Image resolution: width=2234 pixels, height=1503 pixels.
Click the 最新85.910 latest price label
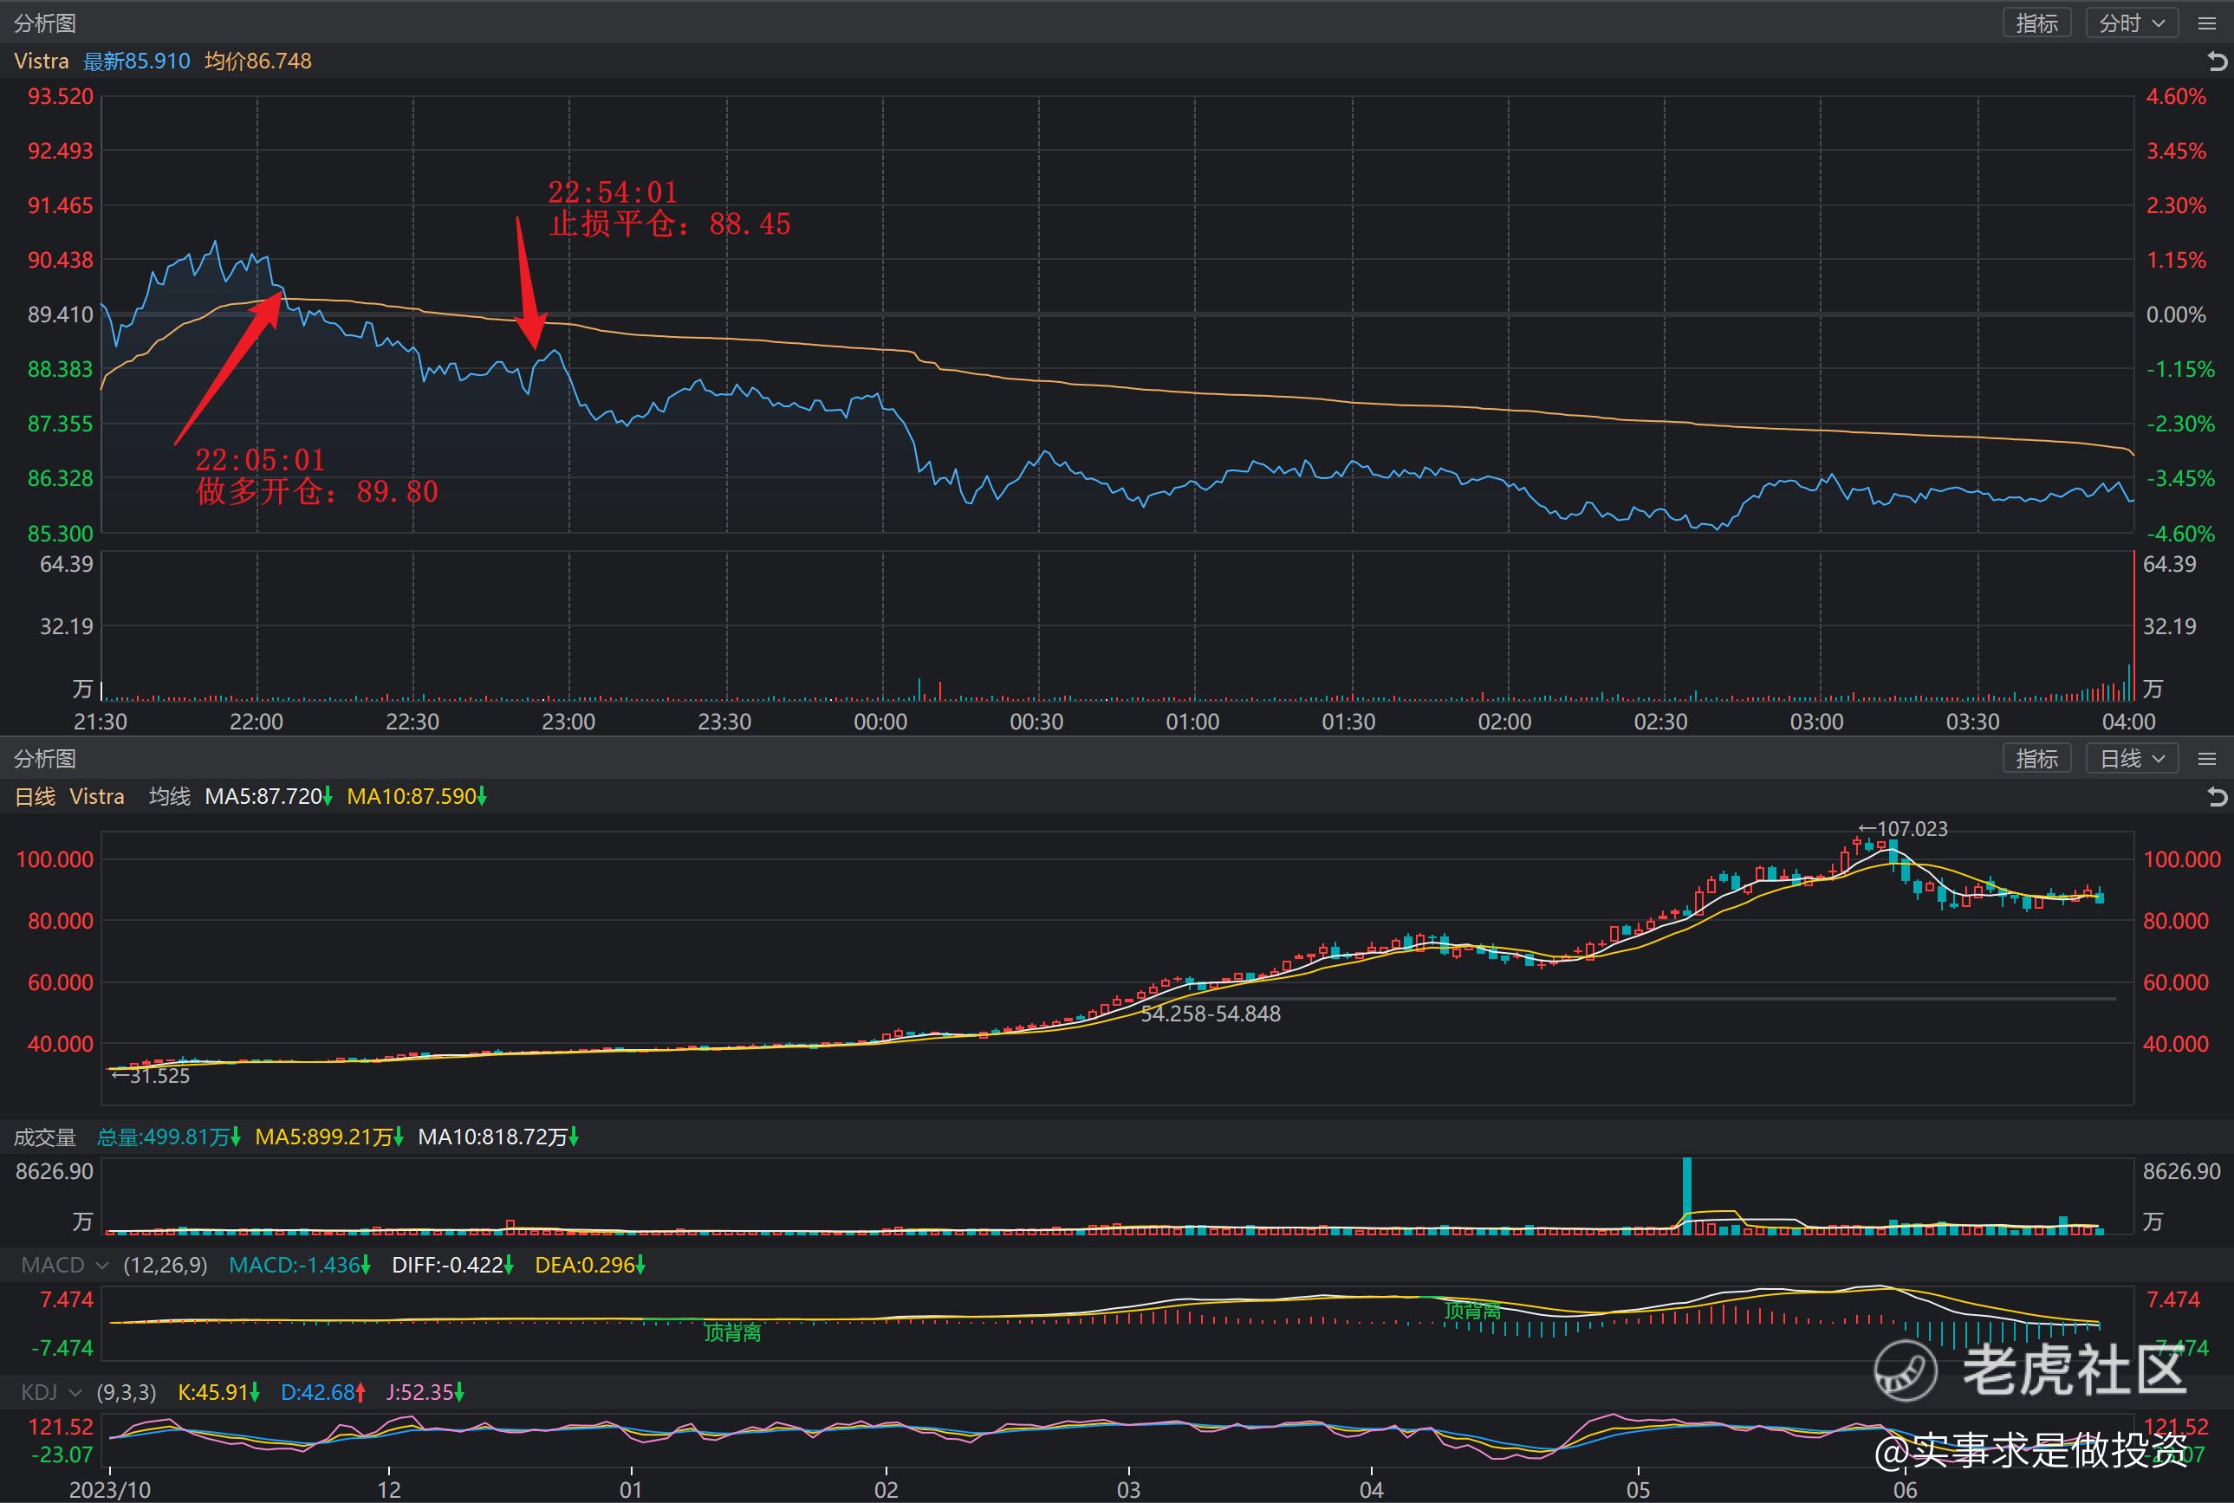137,62
